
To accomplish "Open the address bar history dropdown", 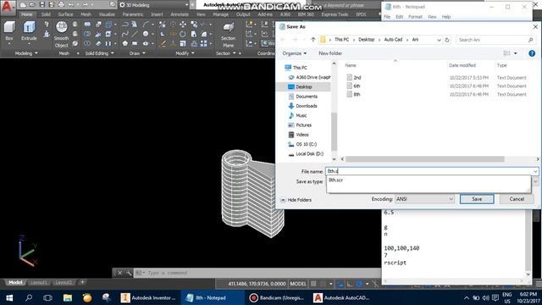I will point(439,40).
